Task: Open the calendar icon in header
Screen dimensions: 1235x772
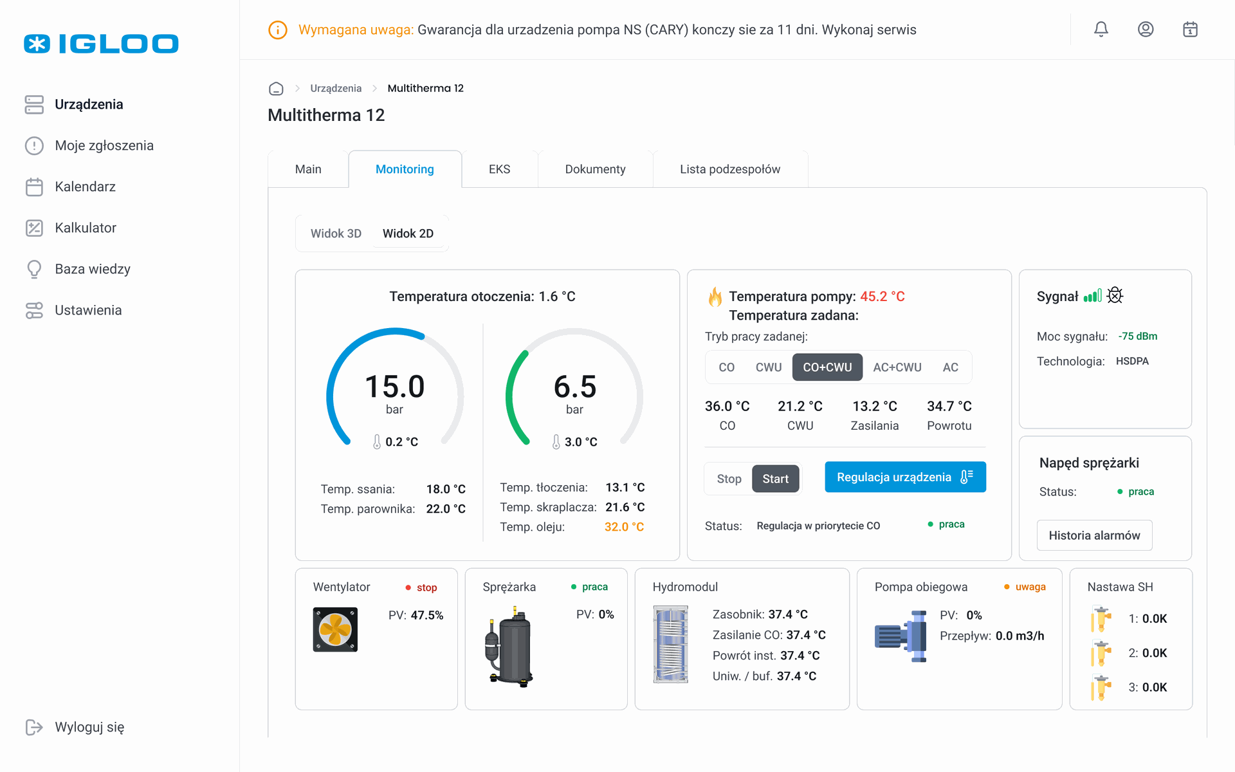Action: [1190, 30]
